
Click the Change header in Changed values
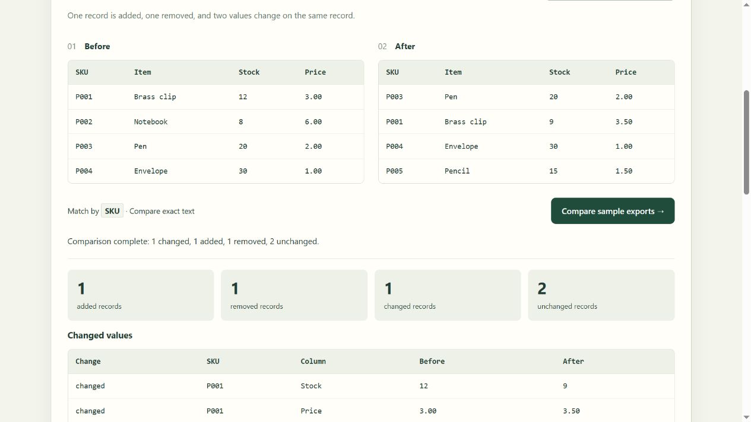click(x=88, y=362)
